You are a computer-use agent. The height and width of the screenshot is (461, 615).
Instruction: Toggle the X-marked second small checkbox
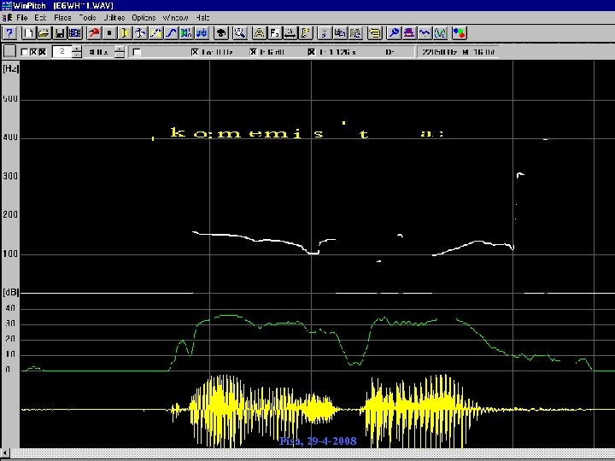[x=33, y=52]
